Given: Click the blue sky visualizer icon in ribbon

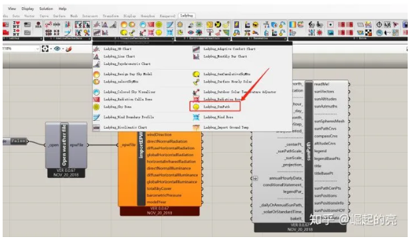Looking at the screenshot, I should [143, 25].
